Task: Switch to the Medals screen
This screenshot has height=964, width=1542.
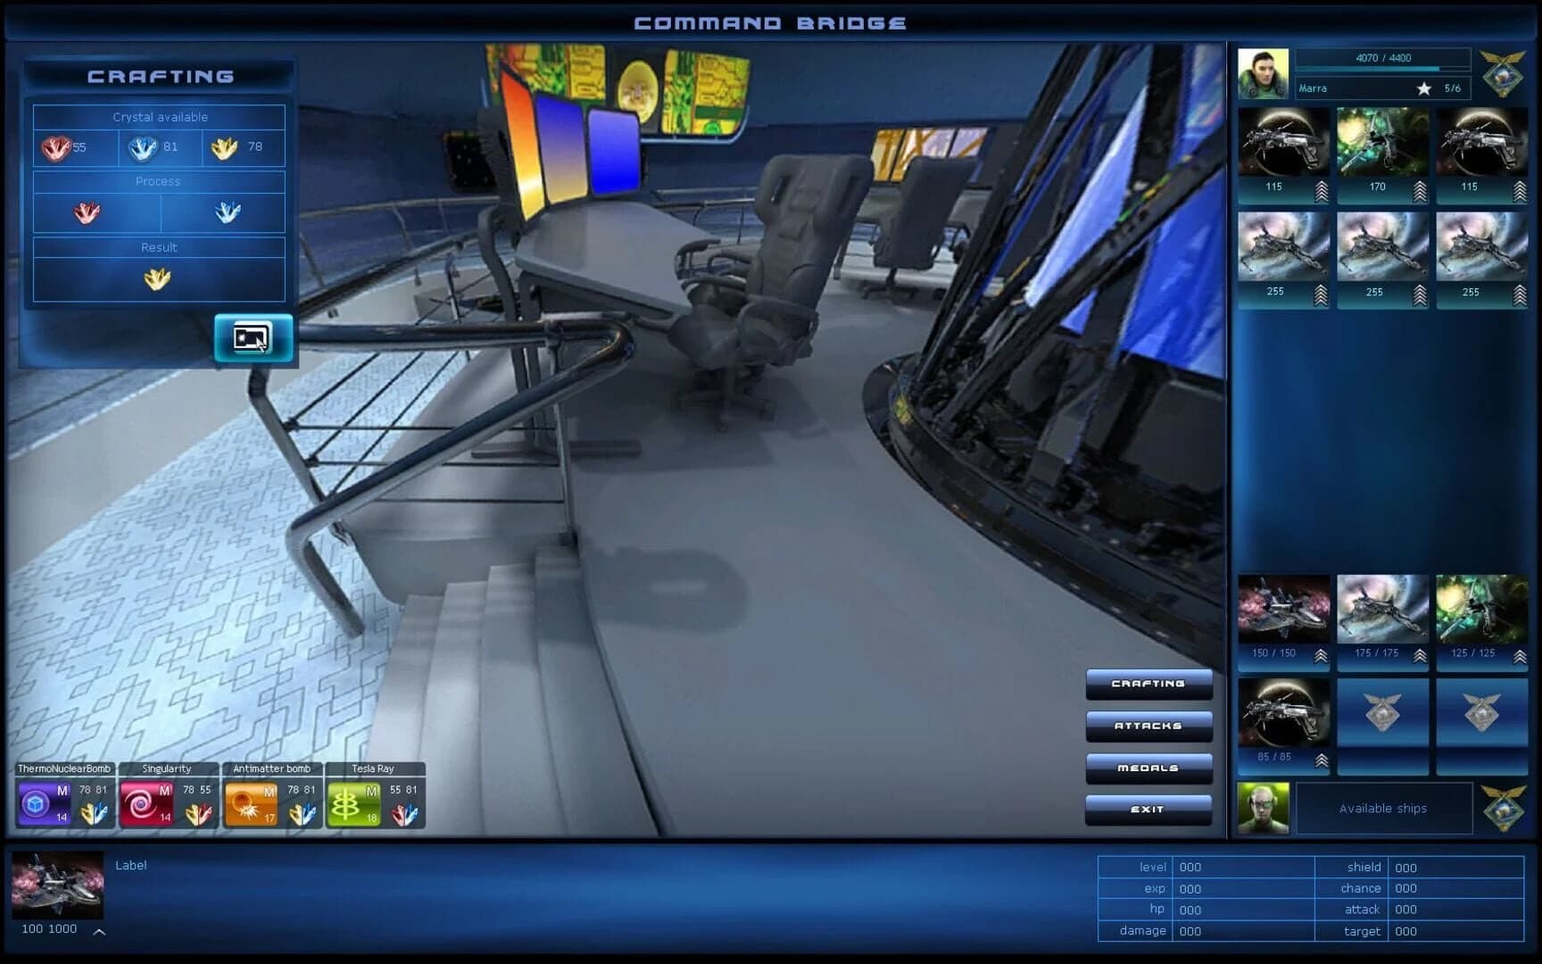Action: click(x=1148, y=768)
